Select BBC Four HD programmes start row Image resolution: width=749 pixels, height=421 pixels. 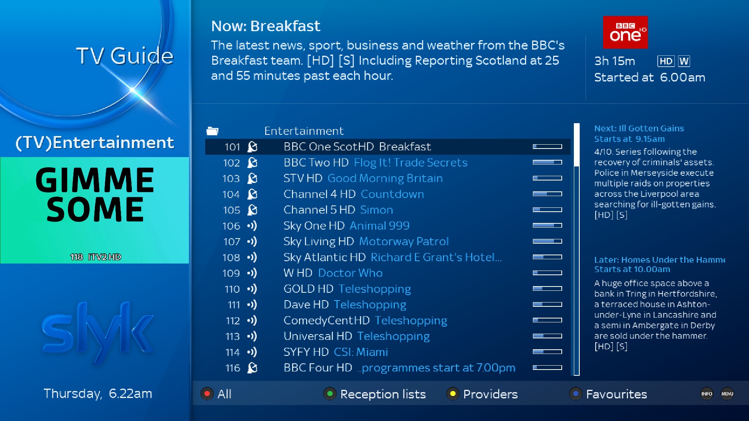(x=388, y=368)
